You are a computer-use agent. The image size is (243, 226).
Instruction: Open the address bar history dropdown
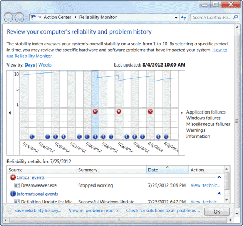[x=176, y=17]
